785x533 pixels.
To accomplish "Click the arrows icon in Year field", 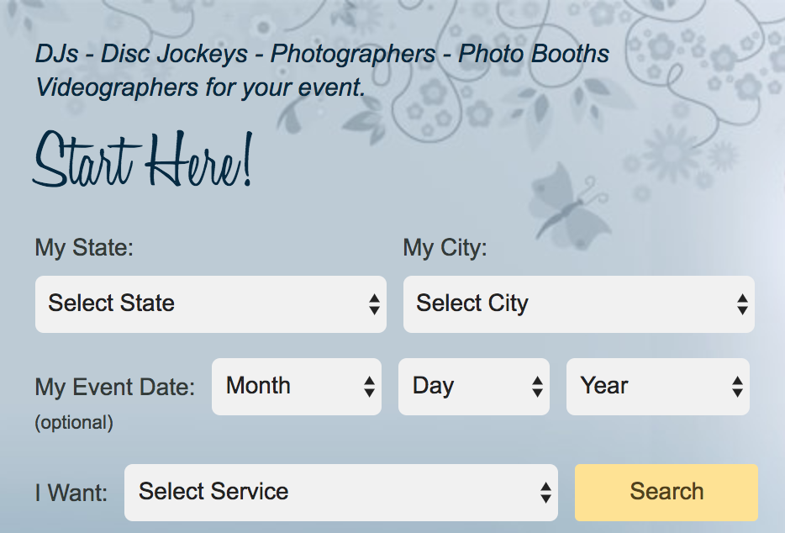I will point(737,387).
